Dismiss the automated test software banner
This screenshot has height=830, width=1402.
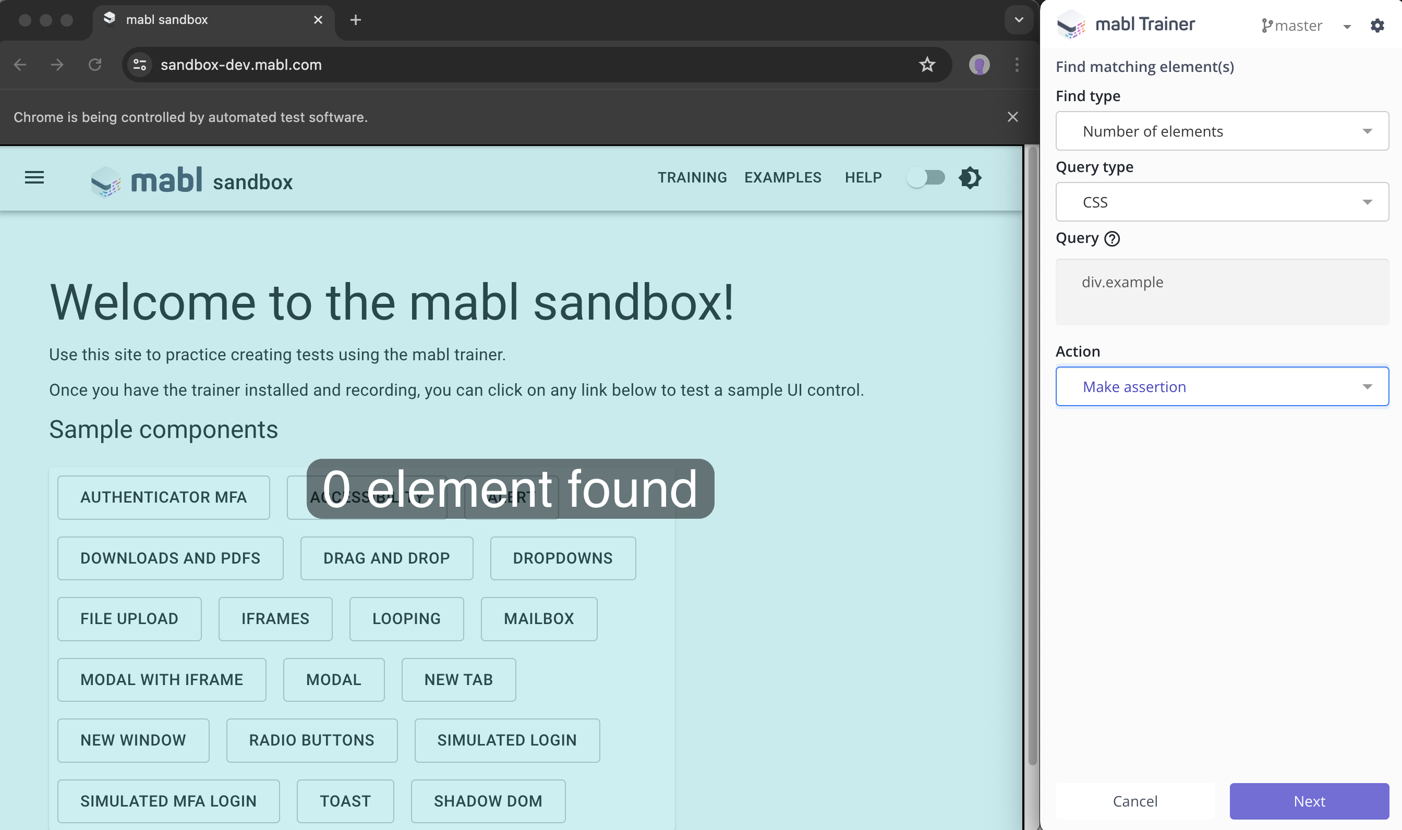pos(1012,117)
